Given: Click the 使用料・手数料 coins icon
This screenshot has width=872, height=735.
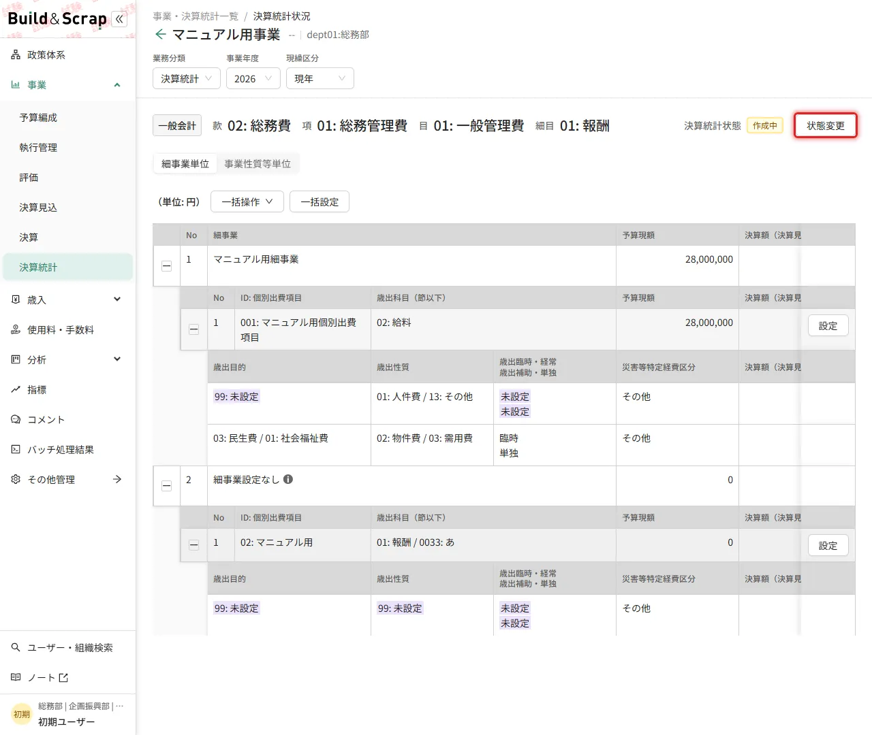Looking at the screenshot, I should pyautogui.click(x=16, y=330).
